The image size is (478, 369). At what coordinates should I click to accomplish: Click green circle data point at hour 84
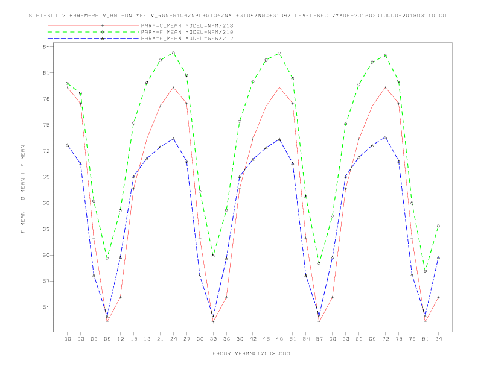(438, 226)
